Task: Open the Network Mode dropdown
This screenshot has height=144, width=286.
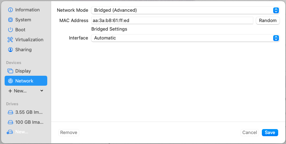Action: click(185, 10)
